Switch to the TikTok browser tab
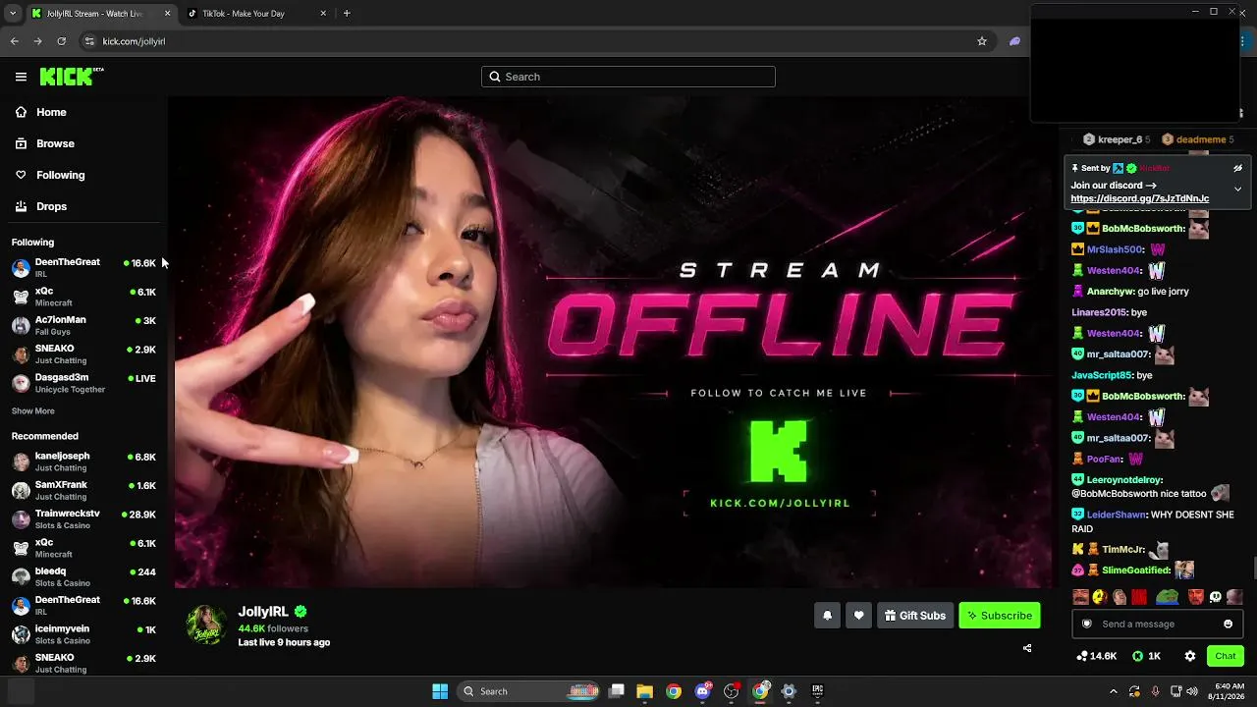 coord(255,13)
